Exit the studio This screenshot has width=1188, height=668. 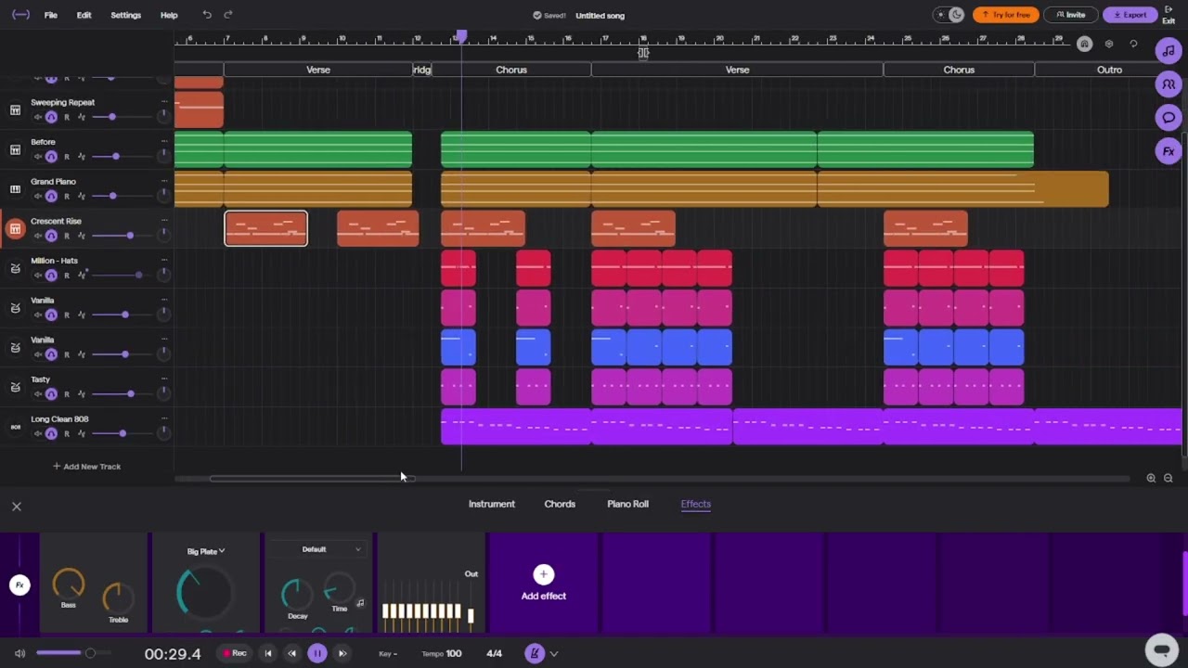tap(1169, 15)
